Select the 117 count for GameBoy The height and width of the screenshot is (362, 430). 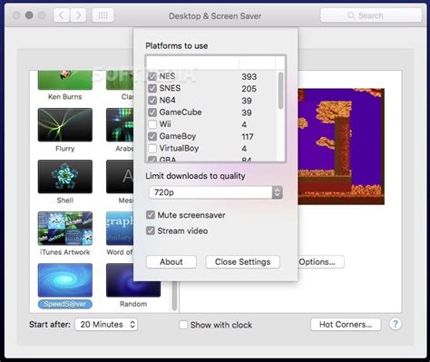pyautogui.click(x=248, y=137)
